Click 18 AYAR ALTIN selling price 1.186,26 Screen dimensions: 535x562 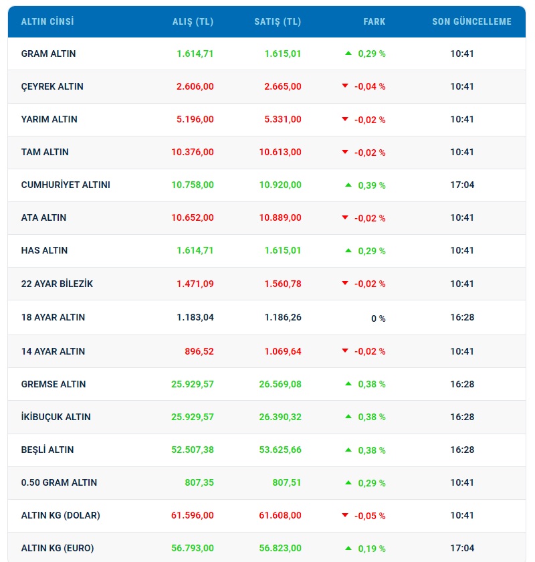(x=283, y=318)
